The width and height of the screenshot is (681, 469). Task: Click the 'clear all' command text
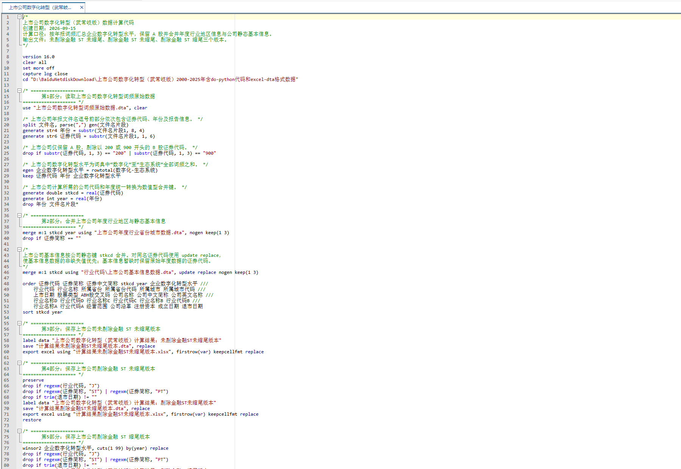point(34,62)
